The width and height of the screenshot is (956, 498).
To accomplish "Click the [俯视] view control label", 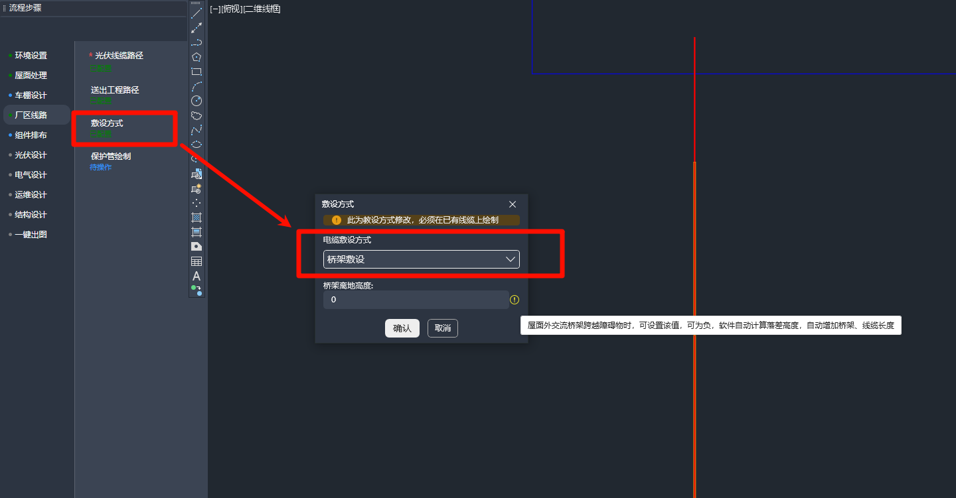I will [x=232, y=9].
